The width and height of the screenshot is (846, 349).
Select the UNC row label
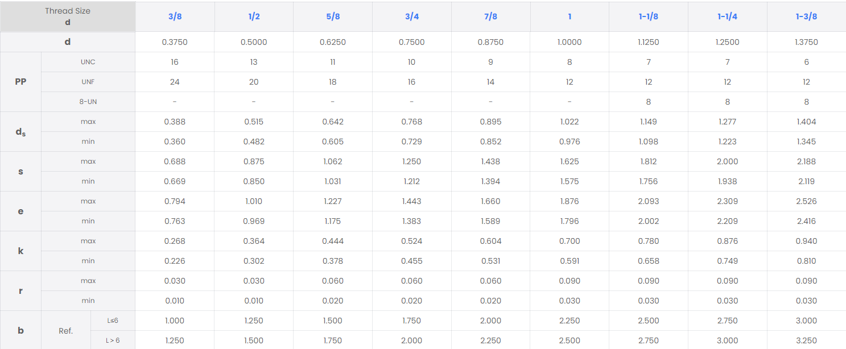pyautogui.click(x=88, y=62)
